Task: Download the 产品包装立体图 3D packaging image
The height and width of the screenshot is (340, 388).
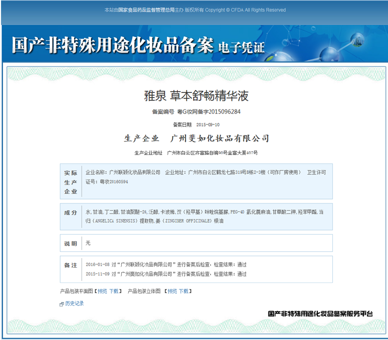Action: pos(184,291)
